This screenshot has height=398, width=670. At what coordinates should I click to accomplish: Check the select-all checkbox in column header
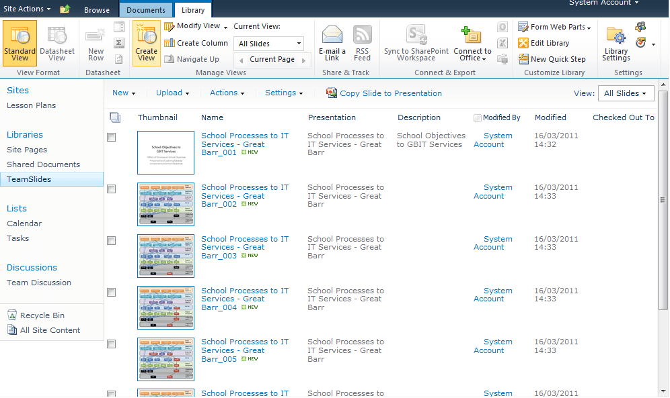pos(114,117)
